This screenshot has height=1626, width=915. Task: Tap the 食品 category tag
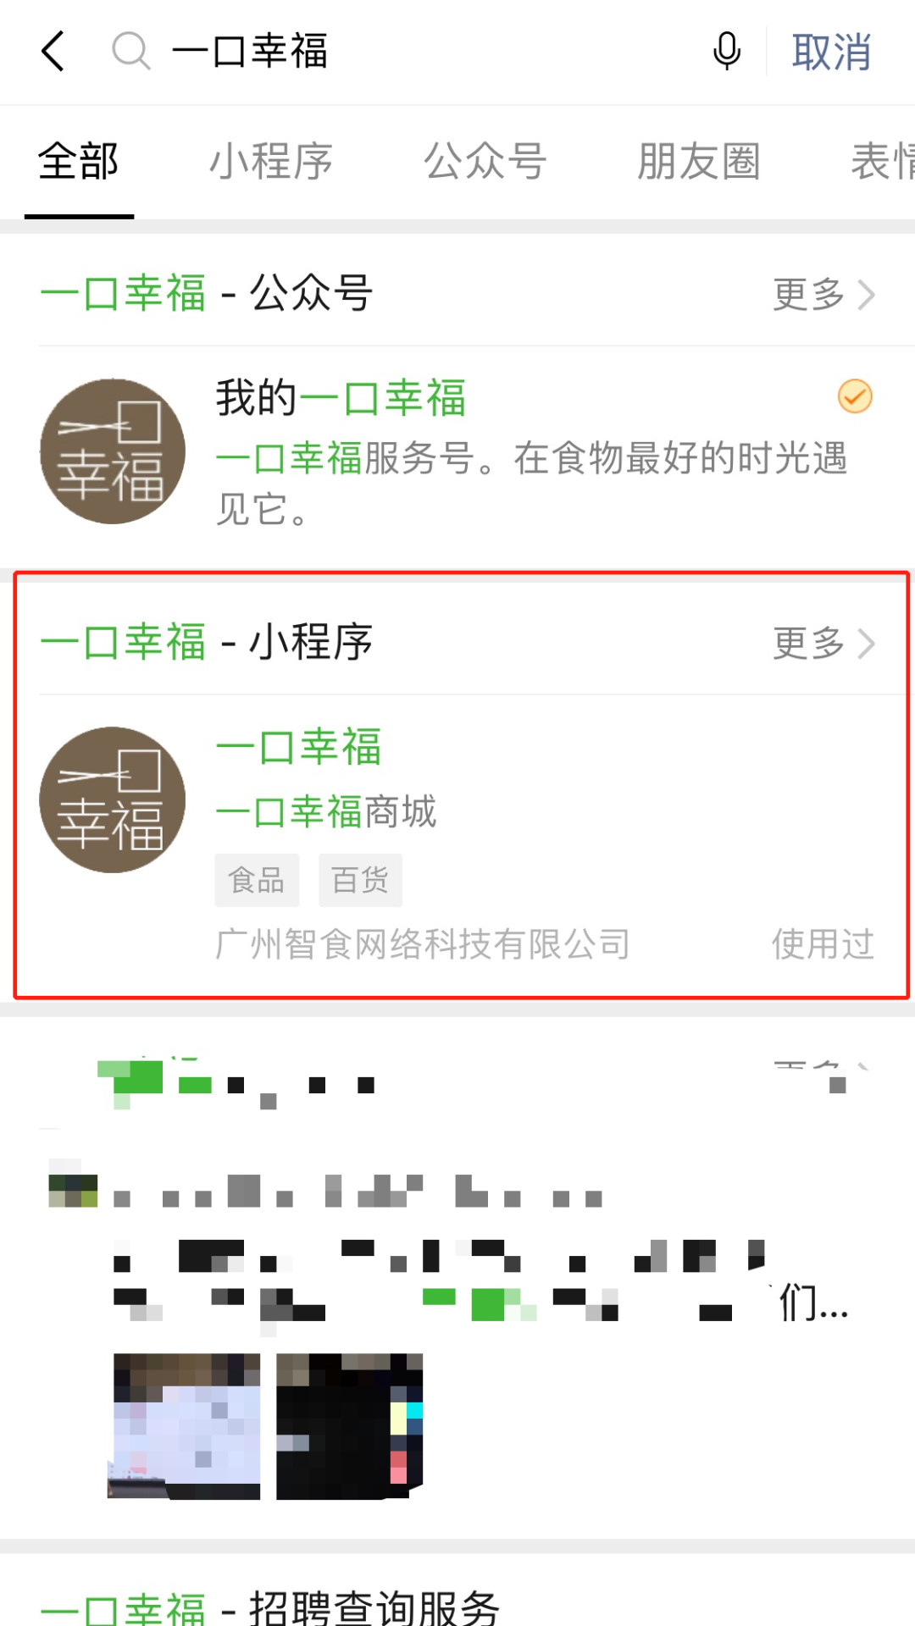257,880
